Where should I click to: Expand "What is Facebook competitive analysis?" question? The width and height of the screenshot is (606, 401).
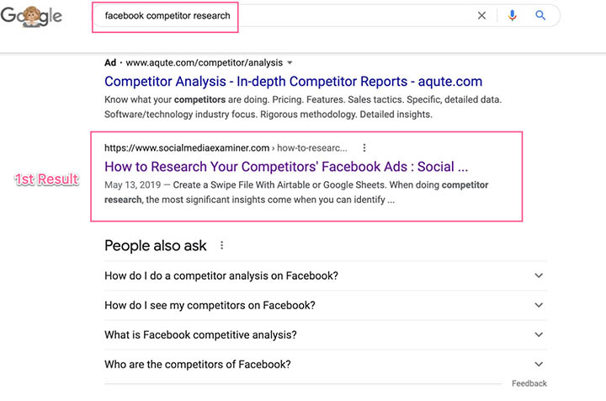click(x=539, y=334)
